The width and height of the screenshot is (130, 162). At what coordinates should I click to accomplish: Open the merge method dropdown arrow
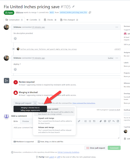tap(35, 103)
